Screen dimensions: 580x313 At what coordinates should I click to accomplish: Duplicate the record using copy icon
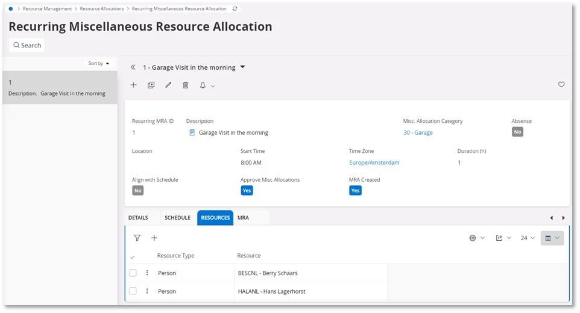[151, 85]
